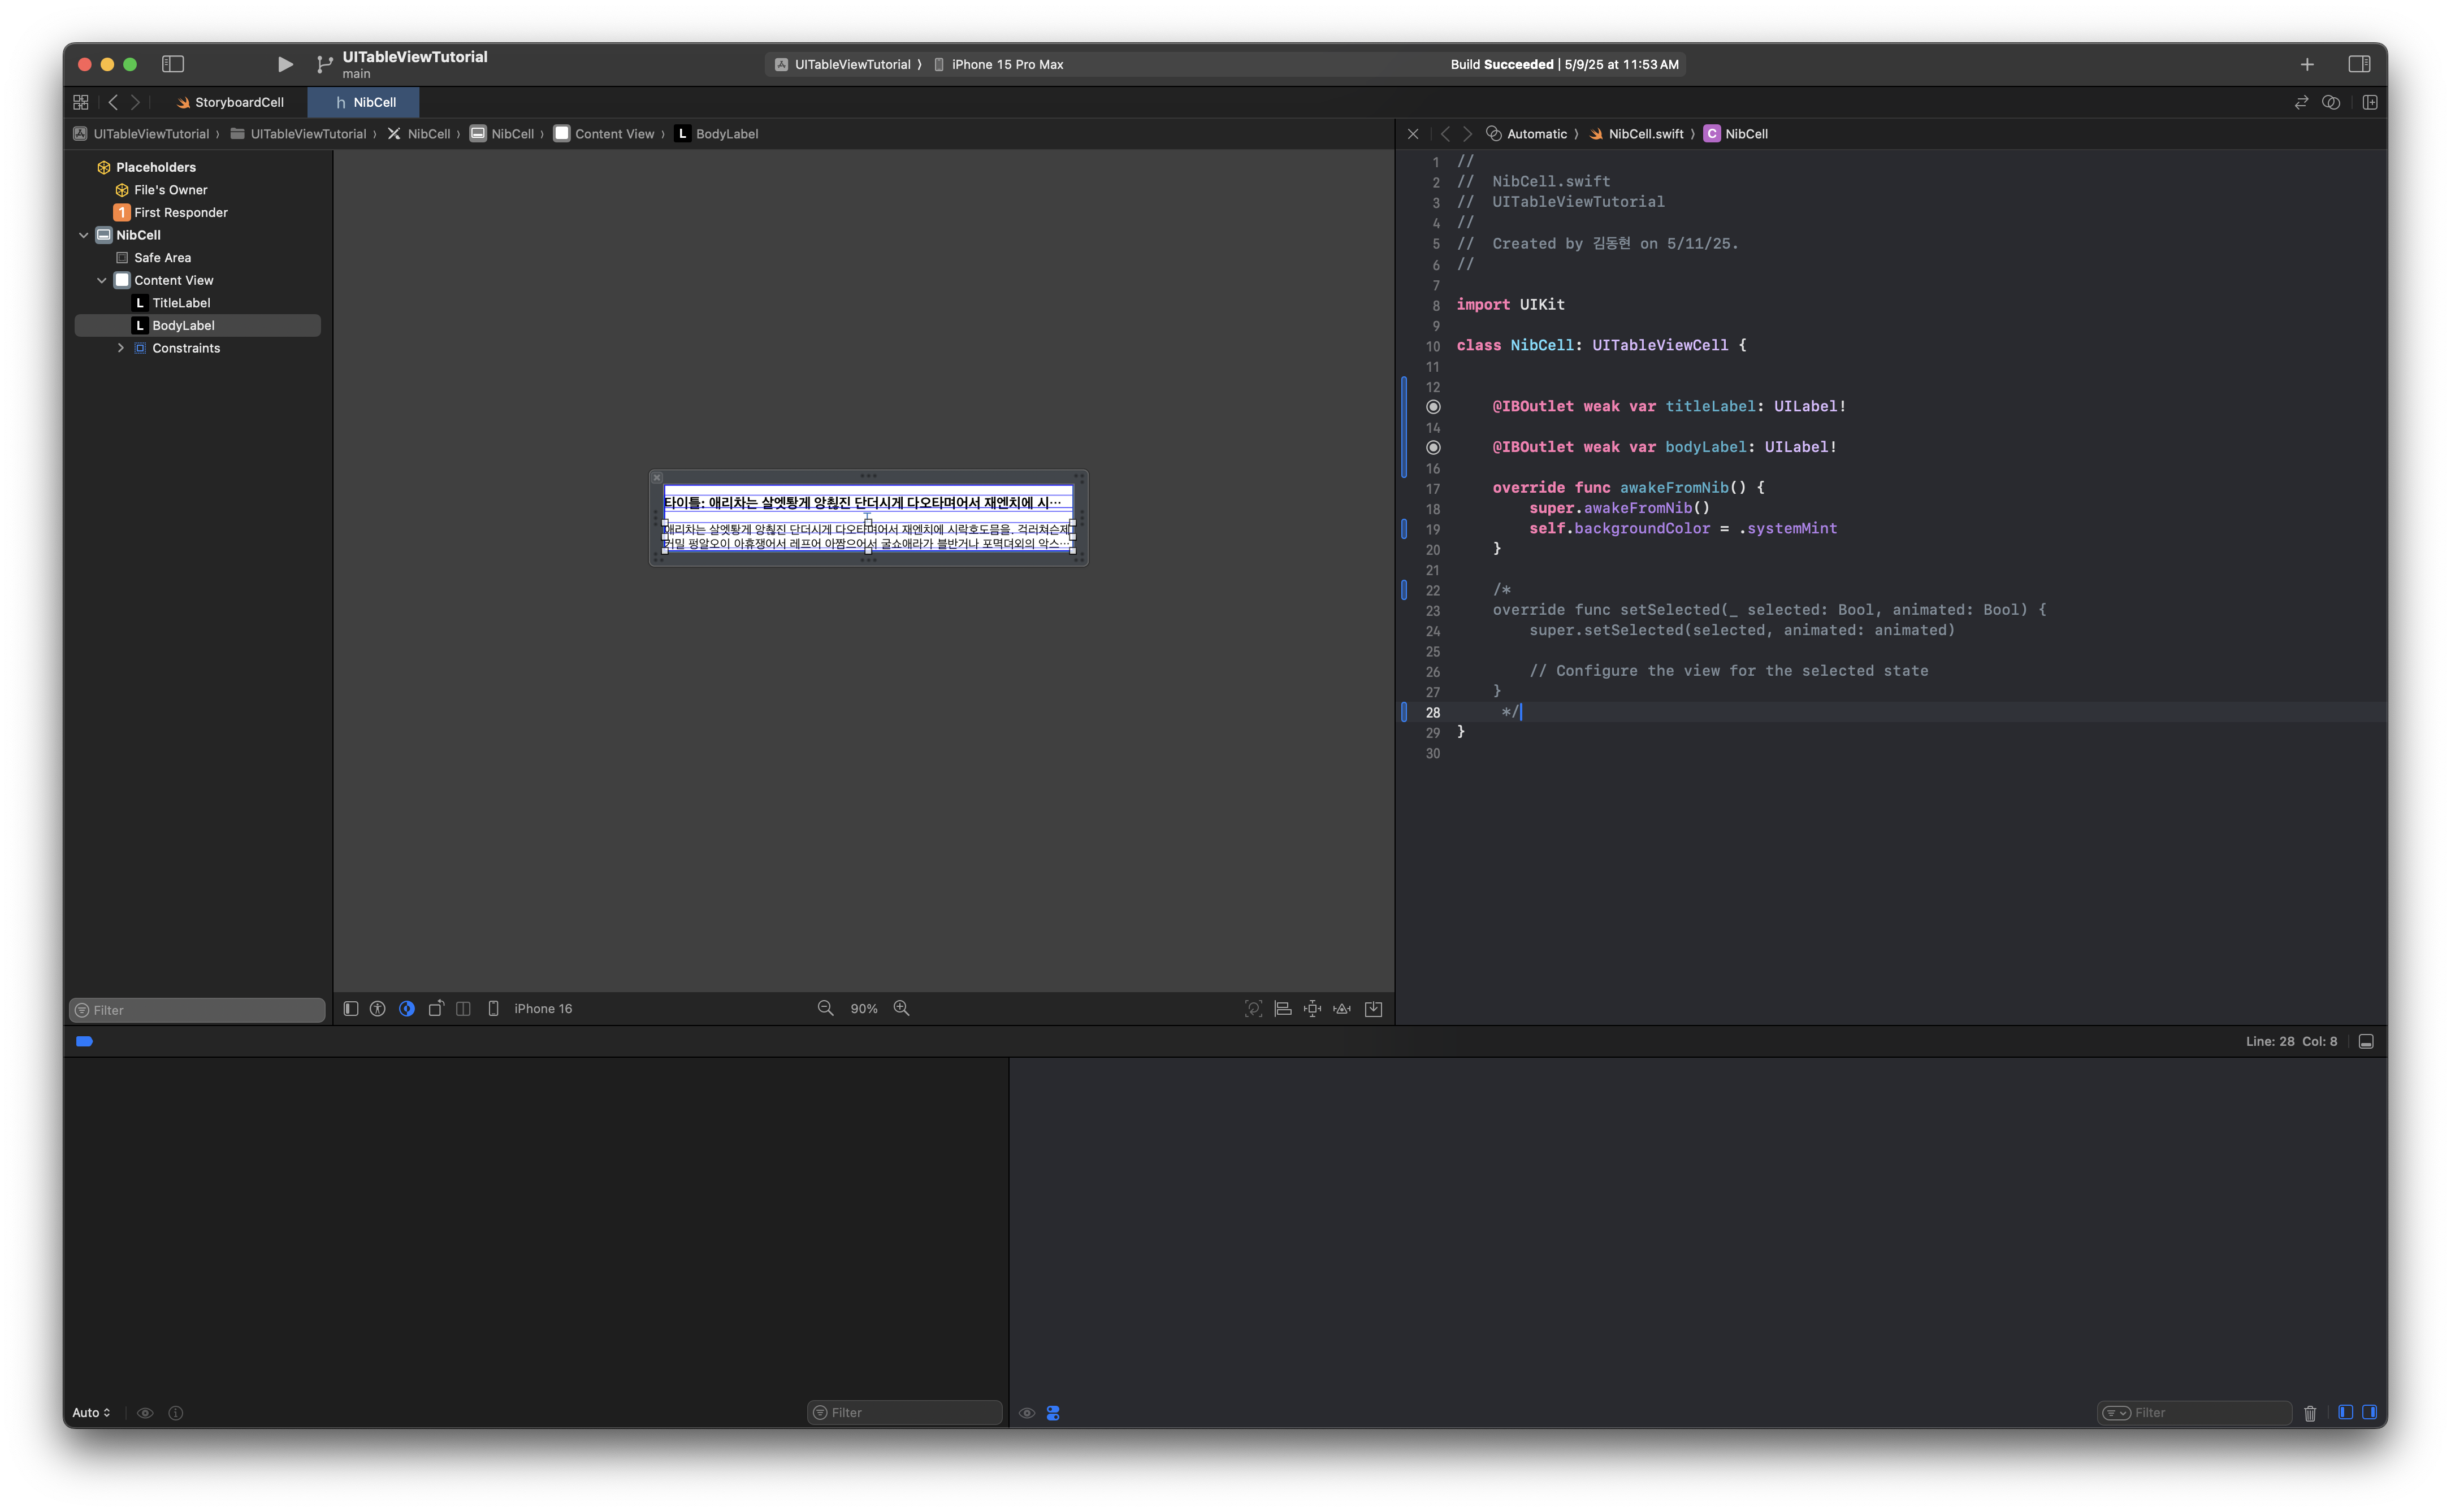
Task: Select the body label on the canvas
Action: click(x=868, y=536)
